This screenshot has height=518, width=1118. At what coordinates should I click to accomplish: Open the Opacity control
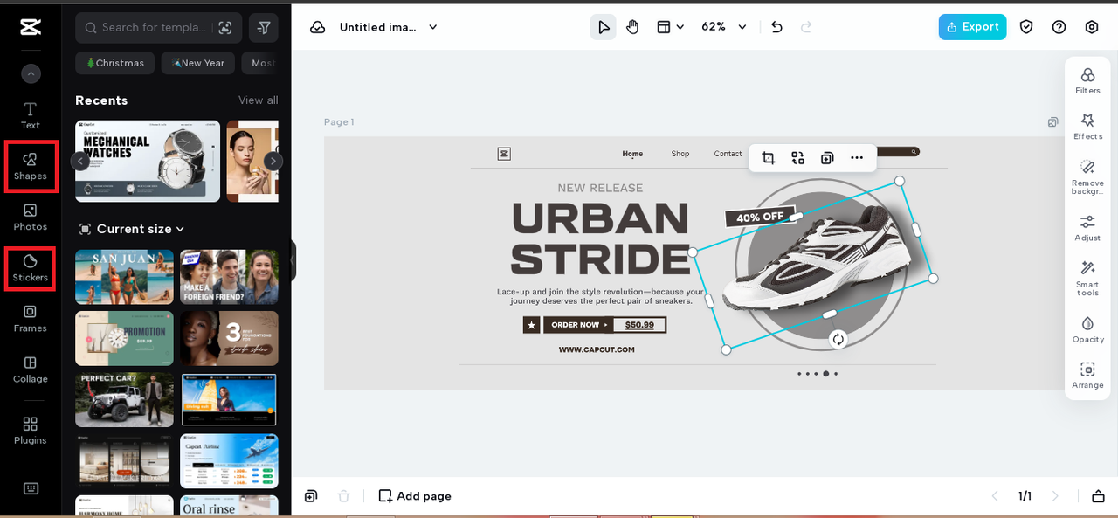click(x=1087, y=329)
